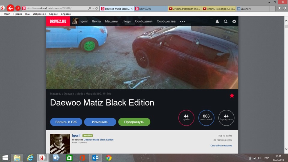Go back with the browser back arrow
The image size is (288, 162).
click(x=10, y=8)
